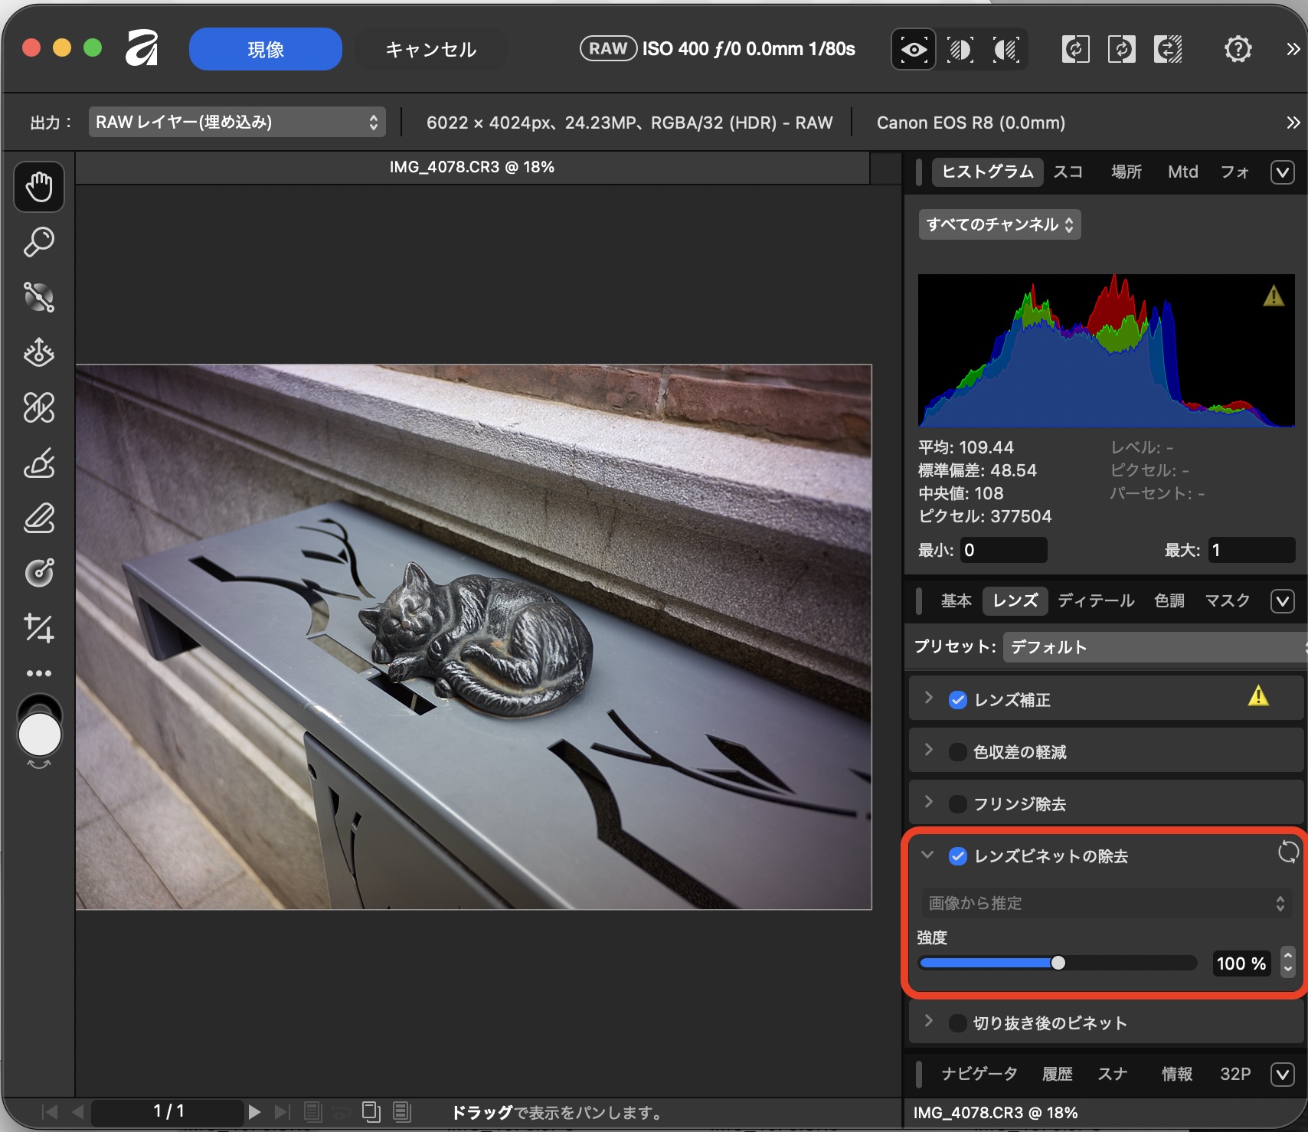
Task: Select the Overlay Erase tool
Action: [x=38, y=518]
